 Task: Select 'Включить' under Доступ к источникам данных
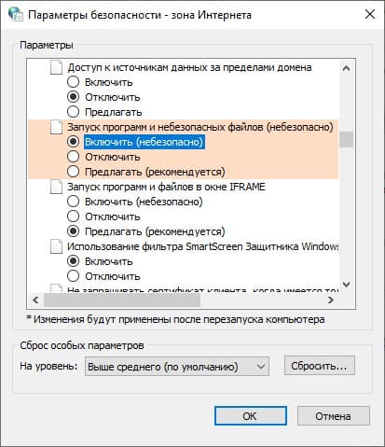click(73, 82)
